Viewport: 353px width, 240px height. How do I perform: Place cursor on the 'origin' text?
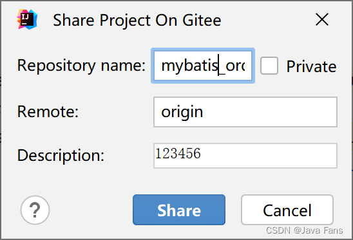[x=182, y=112]
